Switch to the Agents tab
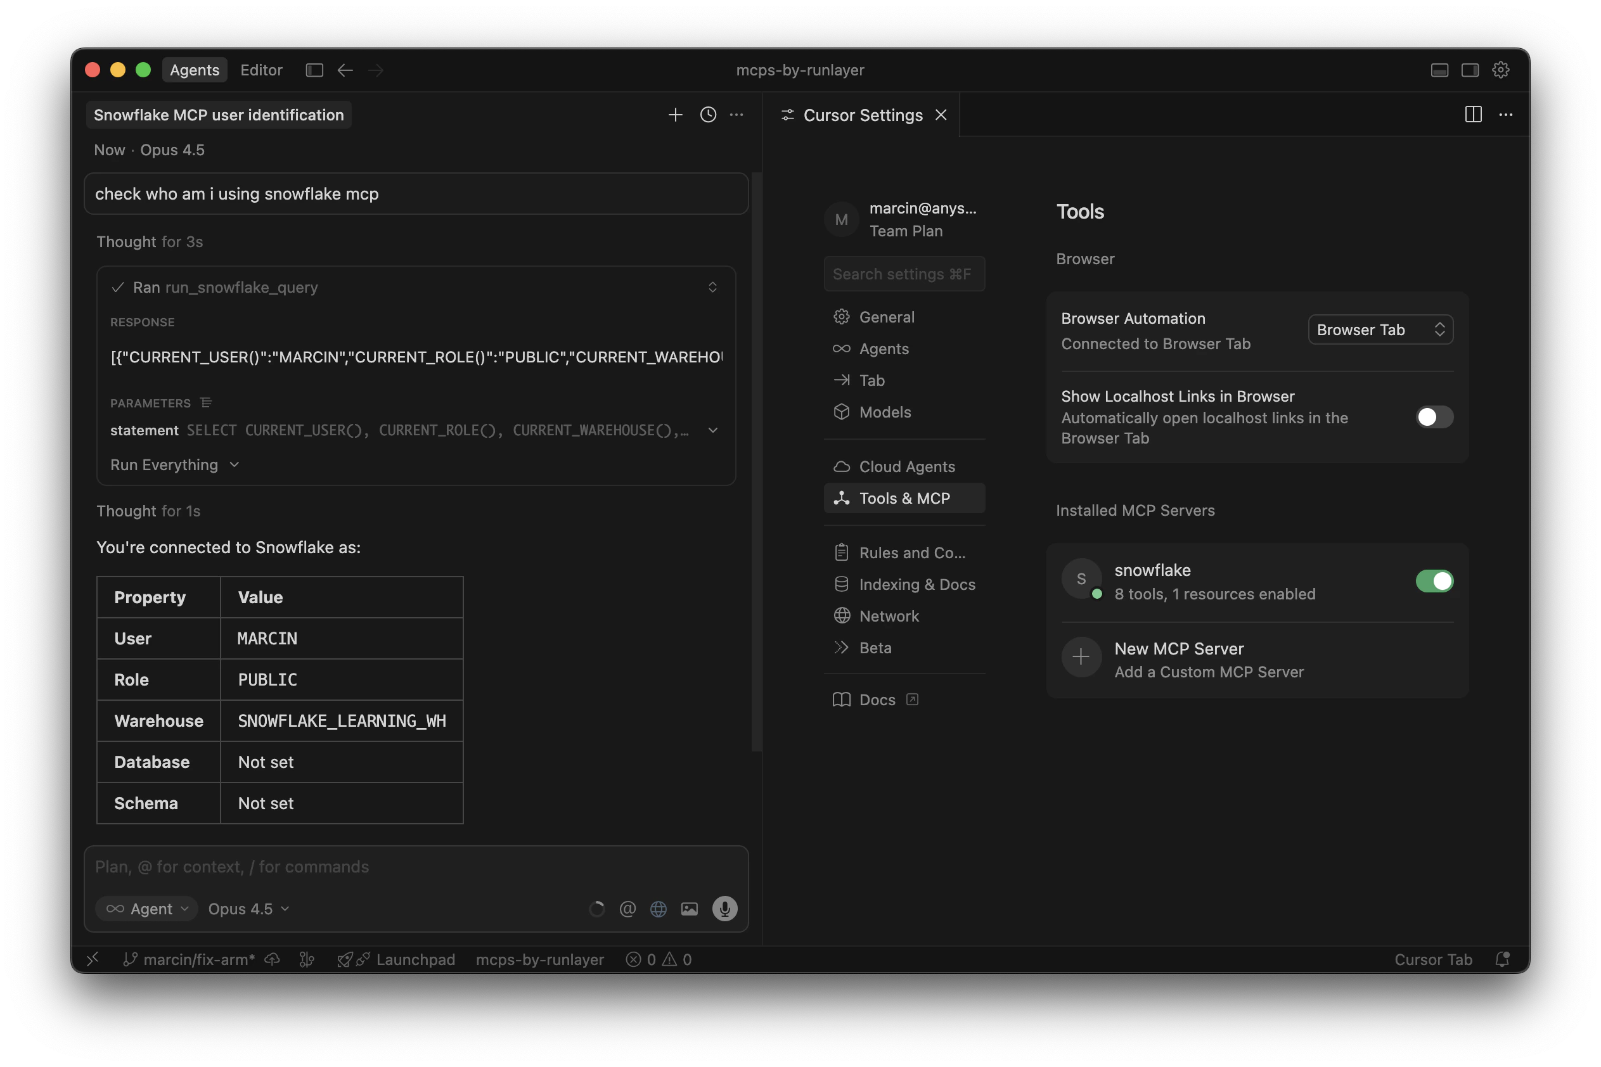This screenshot has width=1601, height=1067. coord(195,70)
